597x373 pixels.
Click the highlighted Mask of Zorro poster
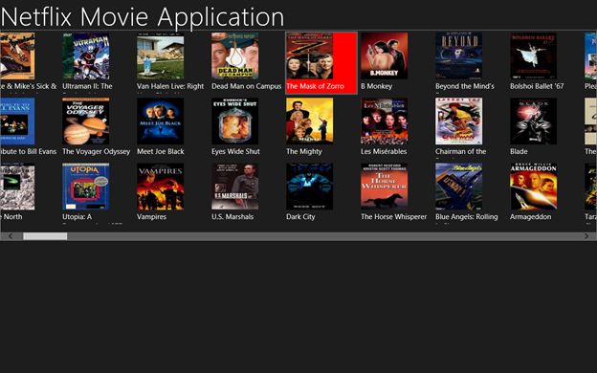point(310,55)
